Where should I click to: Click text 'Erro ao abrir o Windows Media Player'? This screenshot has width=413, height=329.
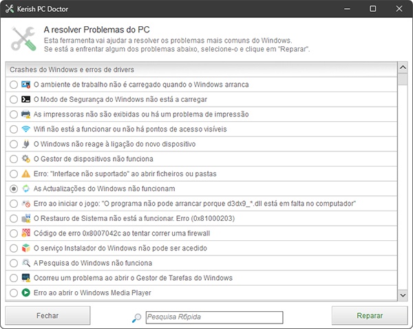pos(92,293)
